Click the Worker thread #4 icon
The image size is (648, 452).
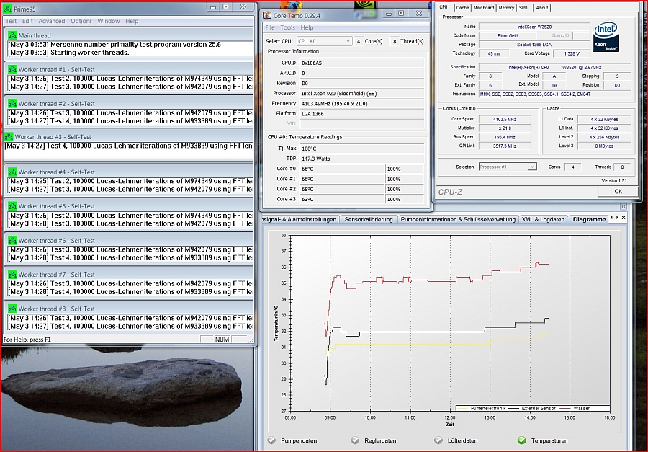(12, 172)
